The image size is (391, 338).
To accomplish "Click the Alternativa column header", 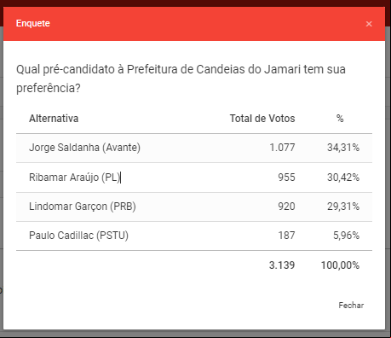I will point(54,119).
